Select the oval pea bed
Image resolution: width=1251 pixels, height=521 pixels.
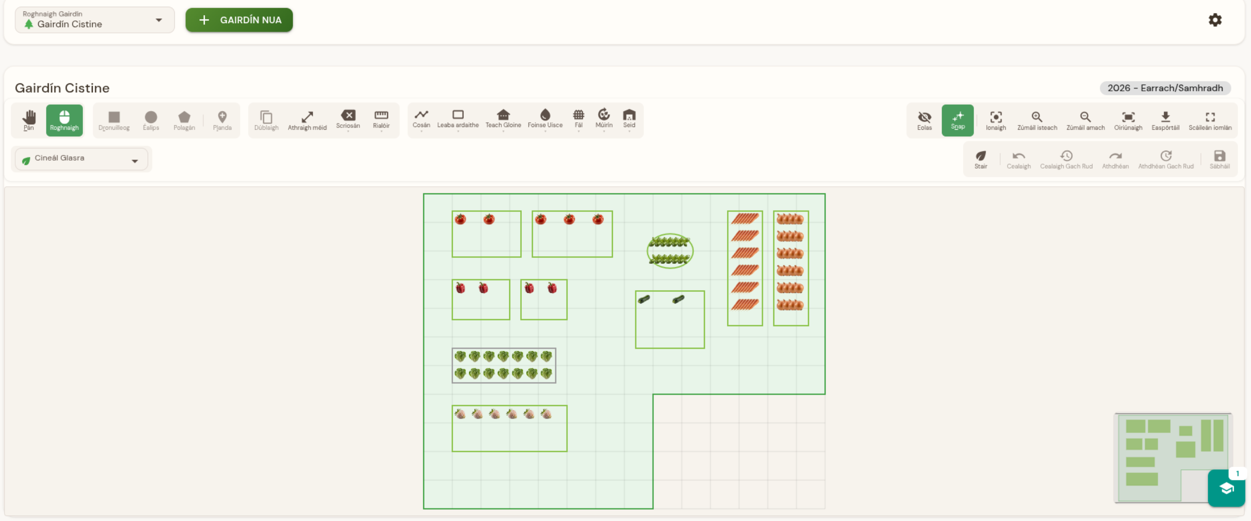tap(670, 251)
